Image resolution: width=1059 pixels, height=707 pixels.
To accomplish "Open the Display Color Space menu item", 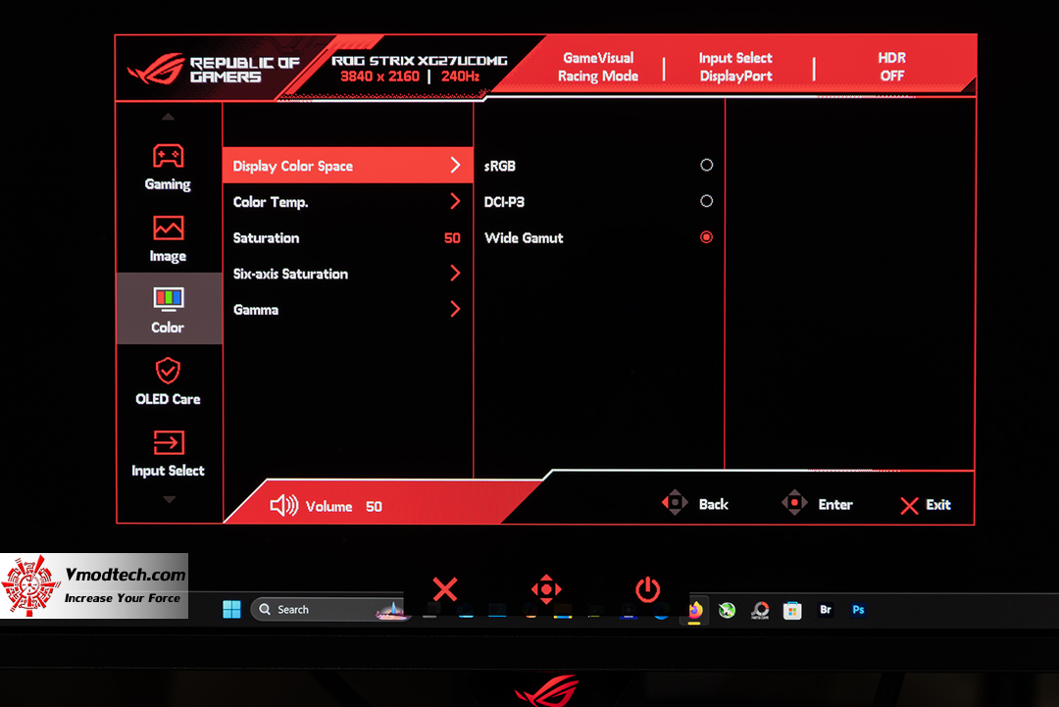I will 348,166.
